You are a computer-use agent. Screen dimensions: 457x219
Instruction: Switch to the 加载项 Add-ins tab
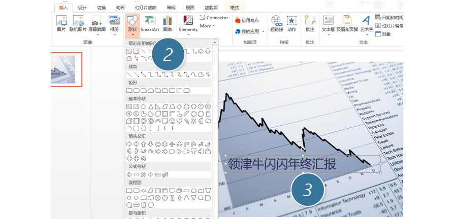(x=211, y=8)
